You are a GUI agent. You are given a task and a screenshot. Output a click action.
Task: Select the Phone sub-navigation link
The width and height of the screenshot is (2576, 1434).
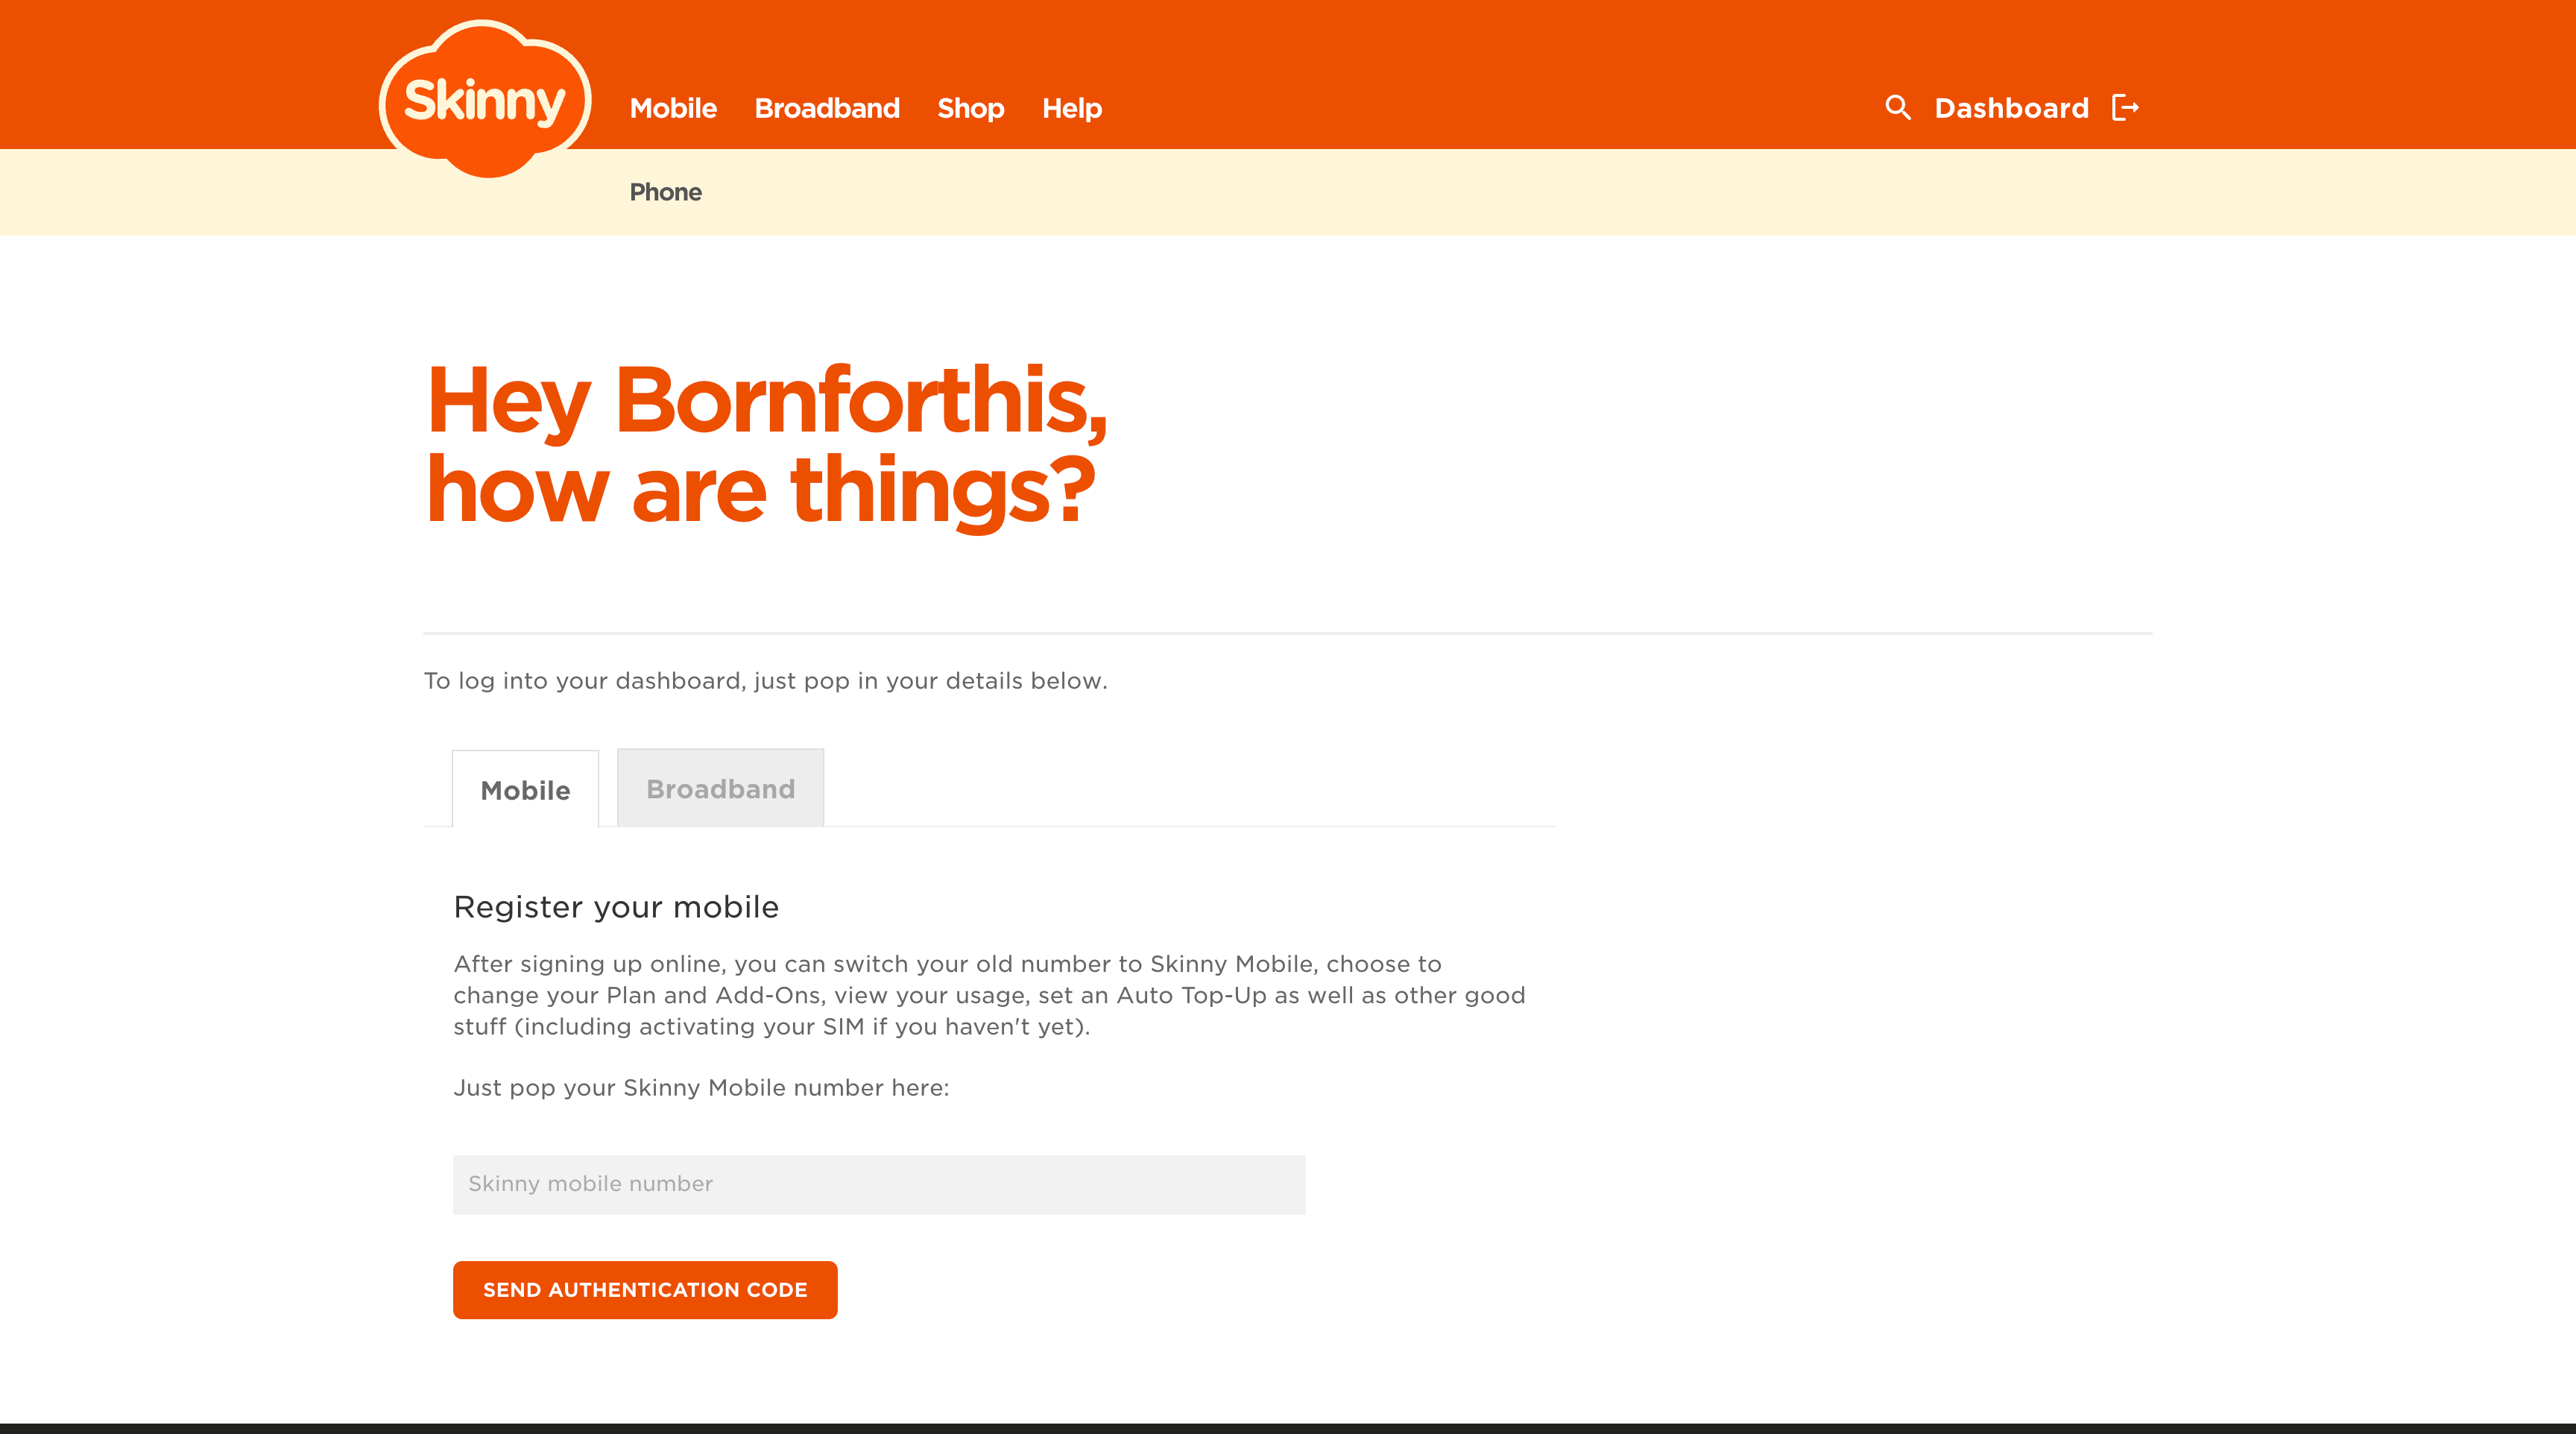tap(665, 192)
